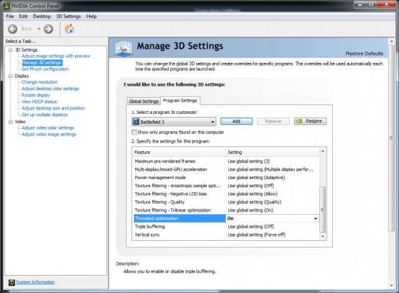Open the Edit menu

[x=23, y=16]
